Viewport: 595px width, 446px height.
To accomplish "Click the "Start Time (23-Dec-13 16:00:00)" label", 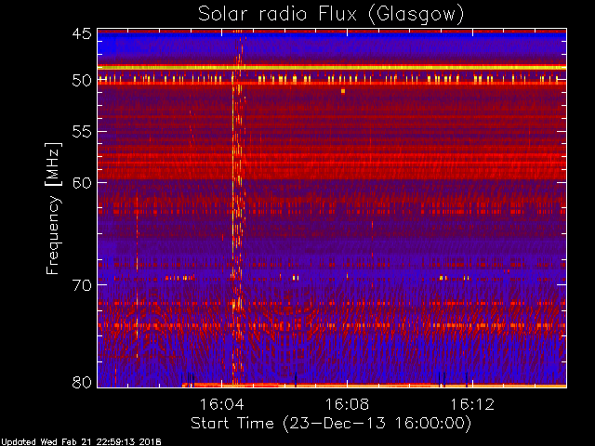I will tap(331, 424).
